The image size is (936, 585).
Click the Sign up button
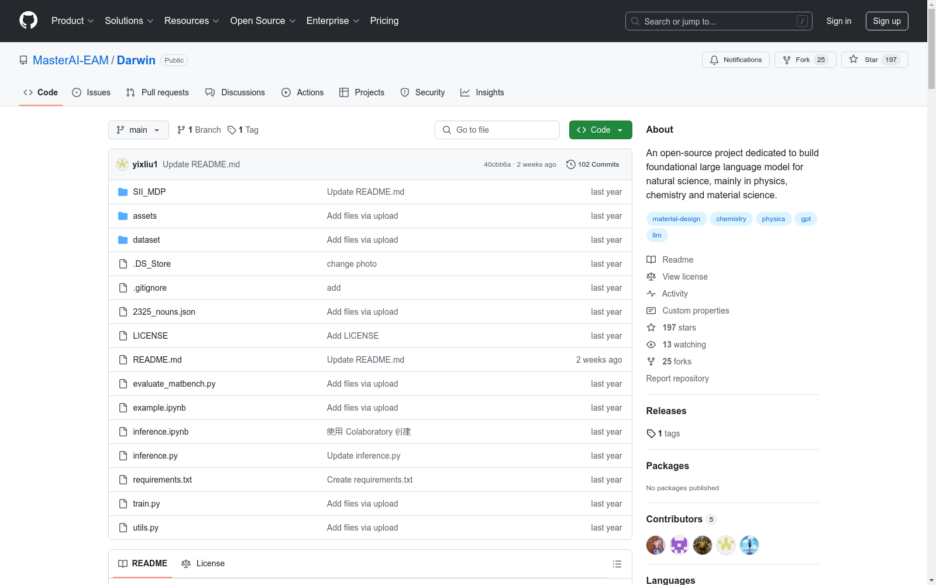pos(887,21)
